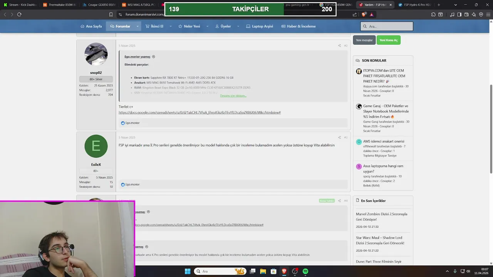Open ExileX's green E avatar

coord(96,146)
